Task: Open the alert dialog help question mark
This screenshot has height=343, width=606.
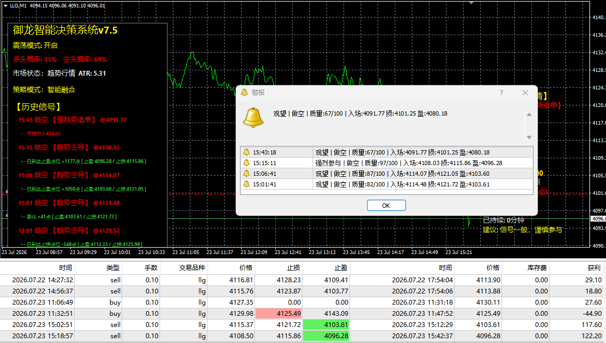Action: click(x=501, y=93)
